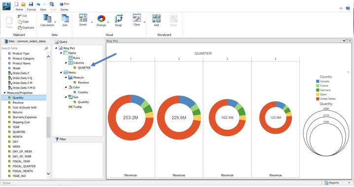Click the Redo arrow icon
This screenshot has width=354, height=187.
click(x=44, y=4)
